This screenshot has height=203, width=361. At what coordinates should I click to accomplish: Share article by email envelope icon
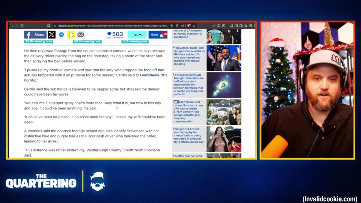coord(81,35)
